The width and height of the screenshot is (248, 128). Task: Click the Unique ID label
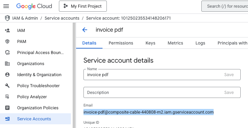pyautogui.click(x=91, y=122)
